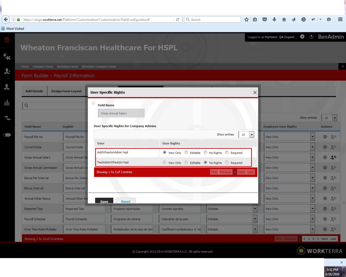Open the home icon in left sidebar

pyautogui.click(x=7, y=40)
